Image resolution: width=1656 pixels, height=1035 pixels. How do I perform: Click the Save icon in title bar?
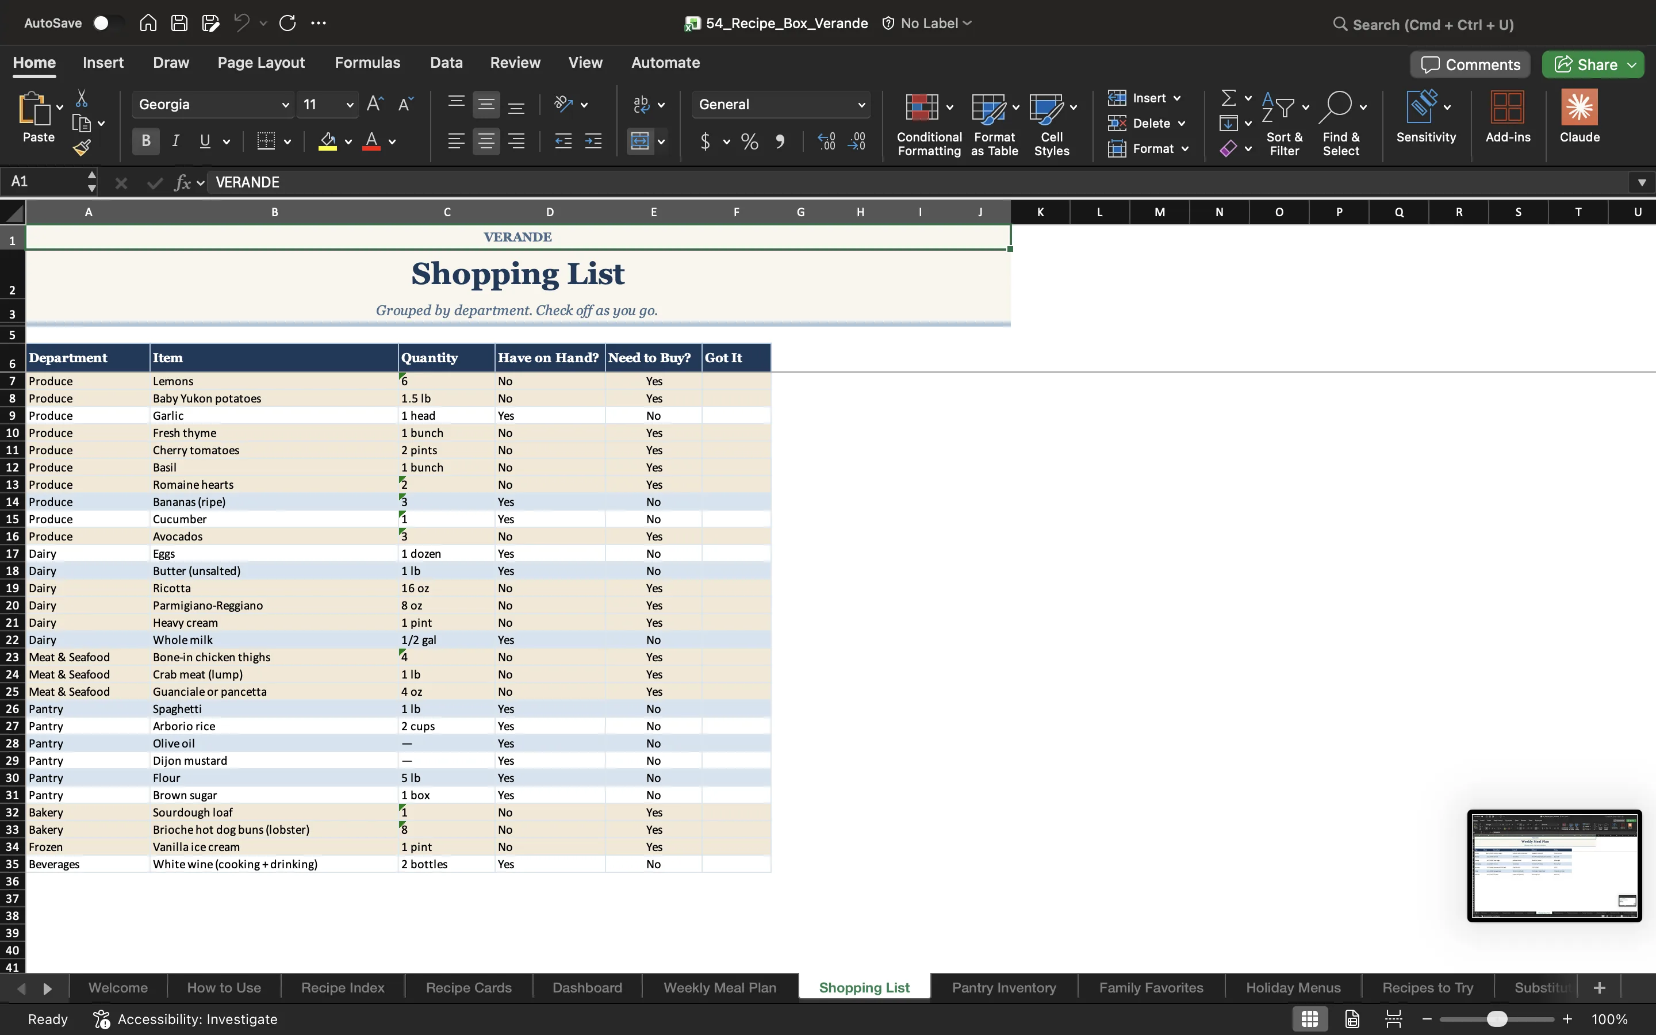click(x=179, y=23)
